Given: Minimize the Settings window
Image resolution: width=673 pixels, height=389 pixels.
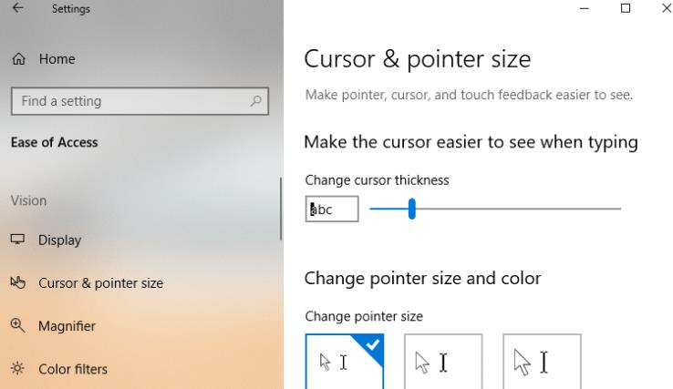Looking at the screenshot, I should click(585, 8).
